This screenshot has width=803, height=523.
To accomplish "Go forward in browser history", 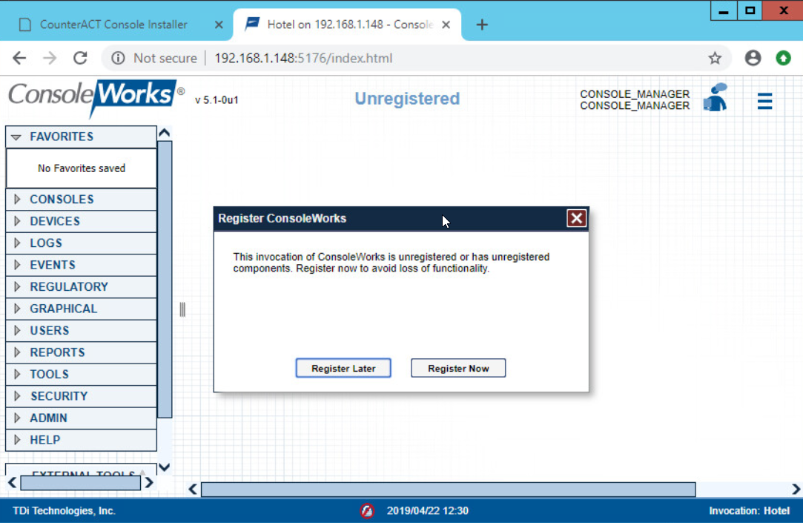I will [x=50, y=58].
